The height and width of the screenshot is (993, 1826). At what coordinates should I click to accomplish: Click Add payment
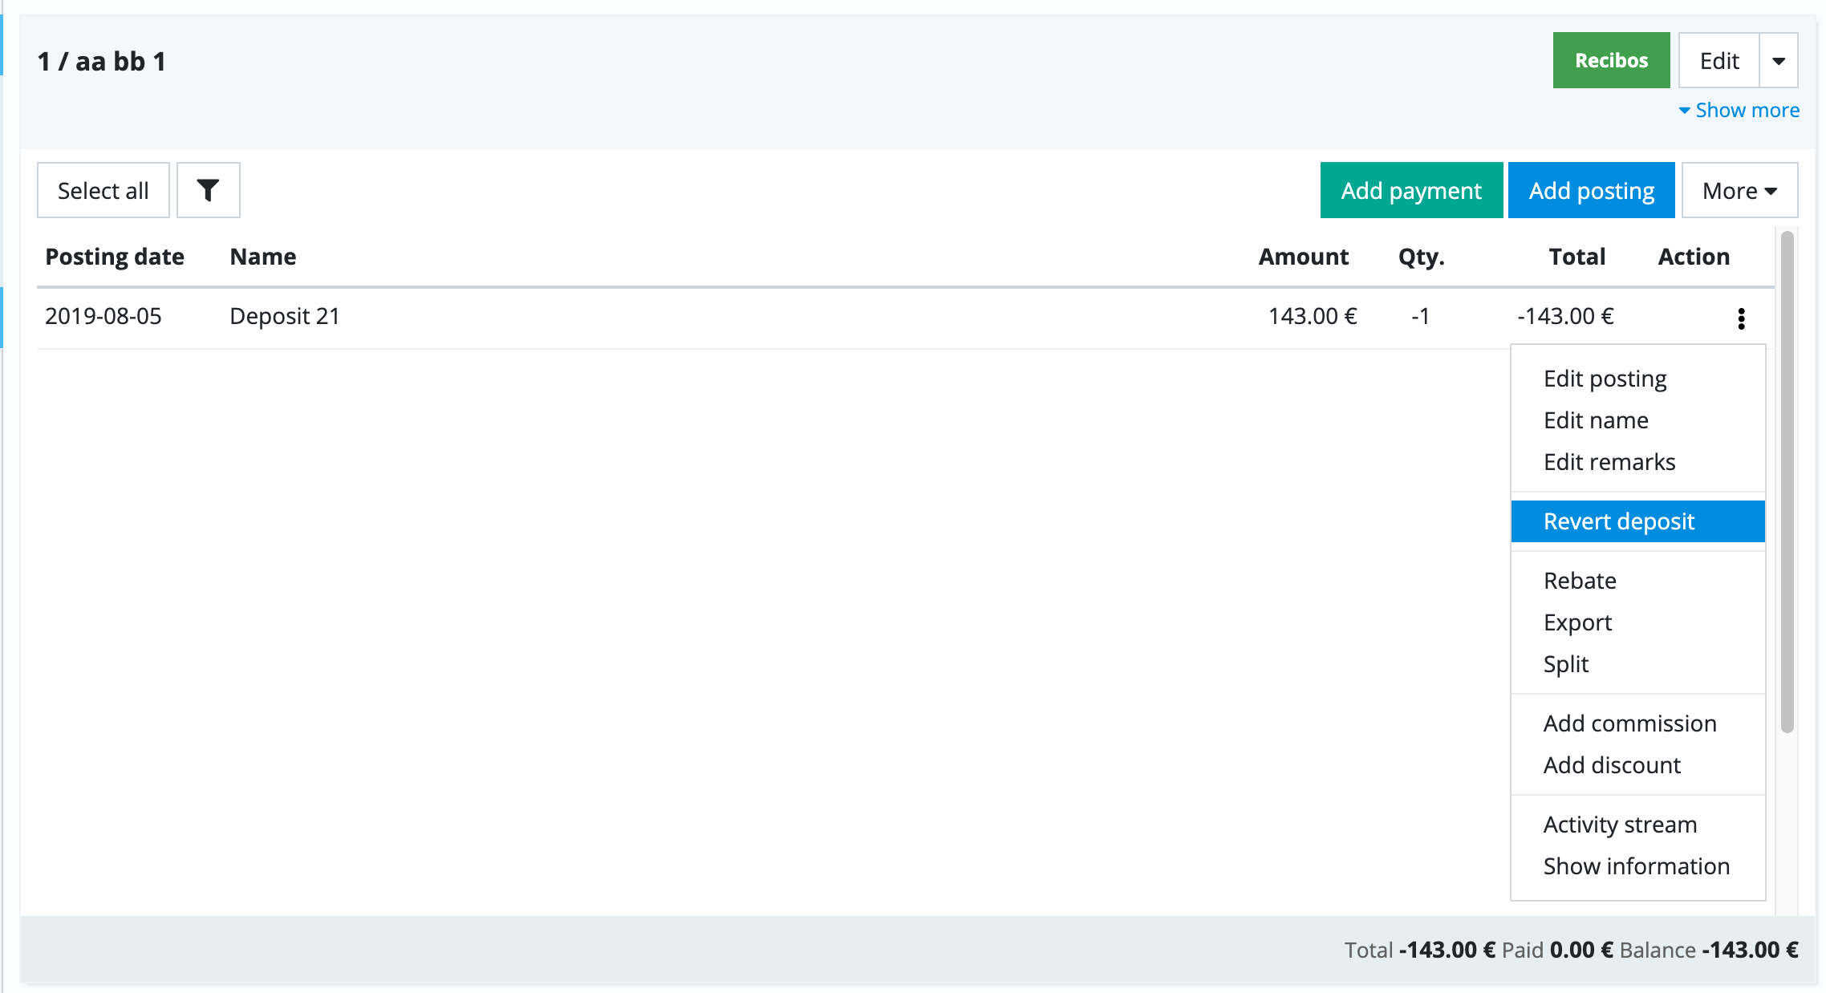tap(1410, 191)
